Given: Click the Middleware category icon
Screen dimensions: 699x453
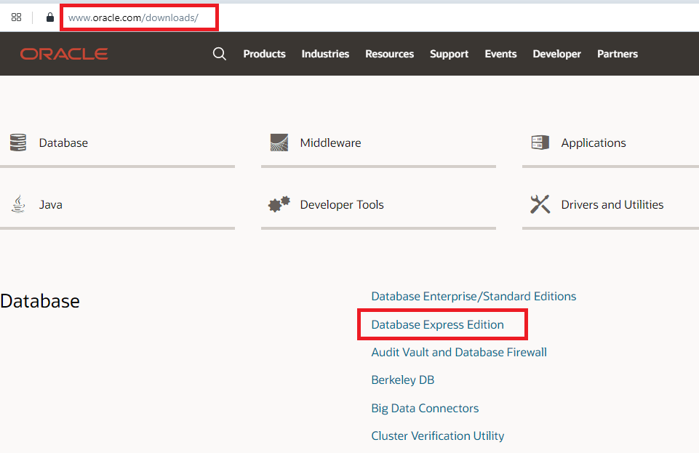Looking at the screenshot, I should (279, 143).
